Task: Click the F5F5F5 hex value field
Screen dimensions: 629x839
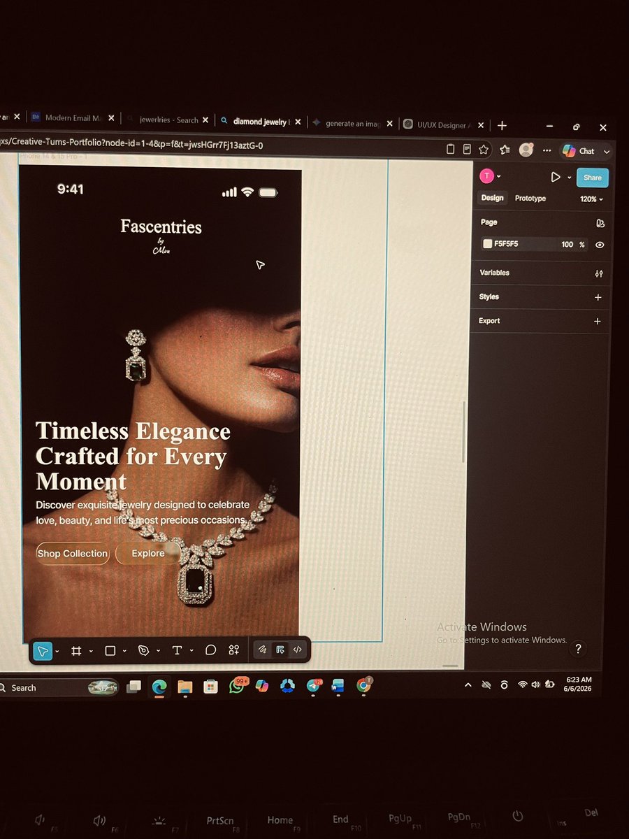Action: click(506, 244)
